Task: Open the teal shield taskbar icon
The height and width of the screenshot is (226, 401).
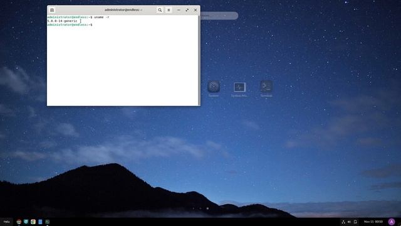Action: pyautogui.click(x=26, y=222)
